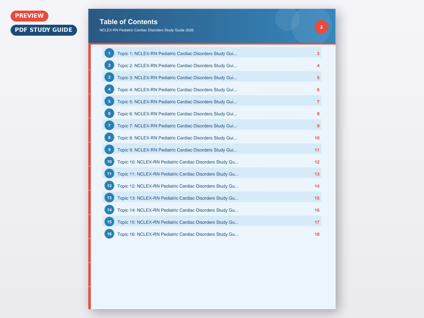Click page number 18 for Topic 16

pos(317,234)
